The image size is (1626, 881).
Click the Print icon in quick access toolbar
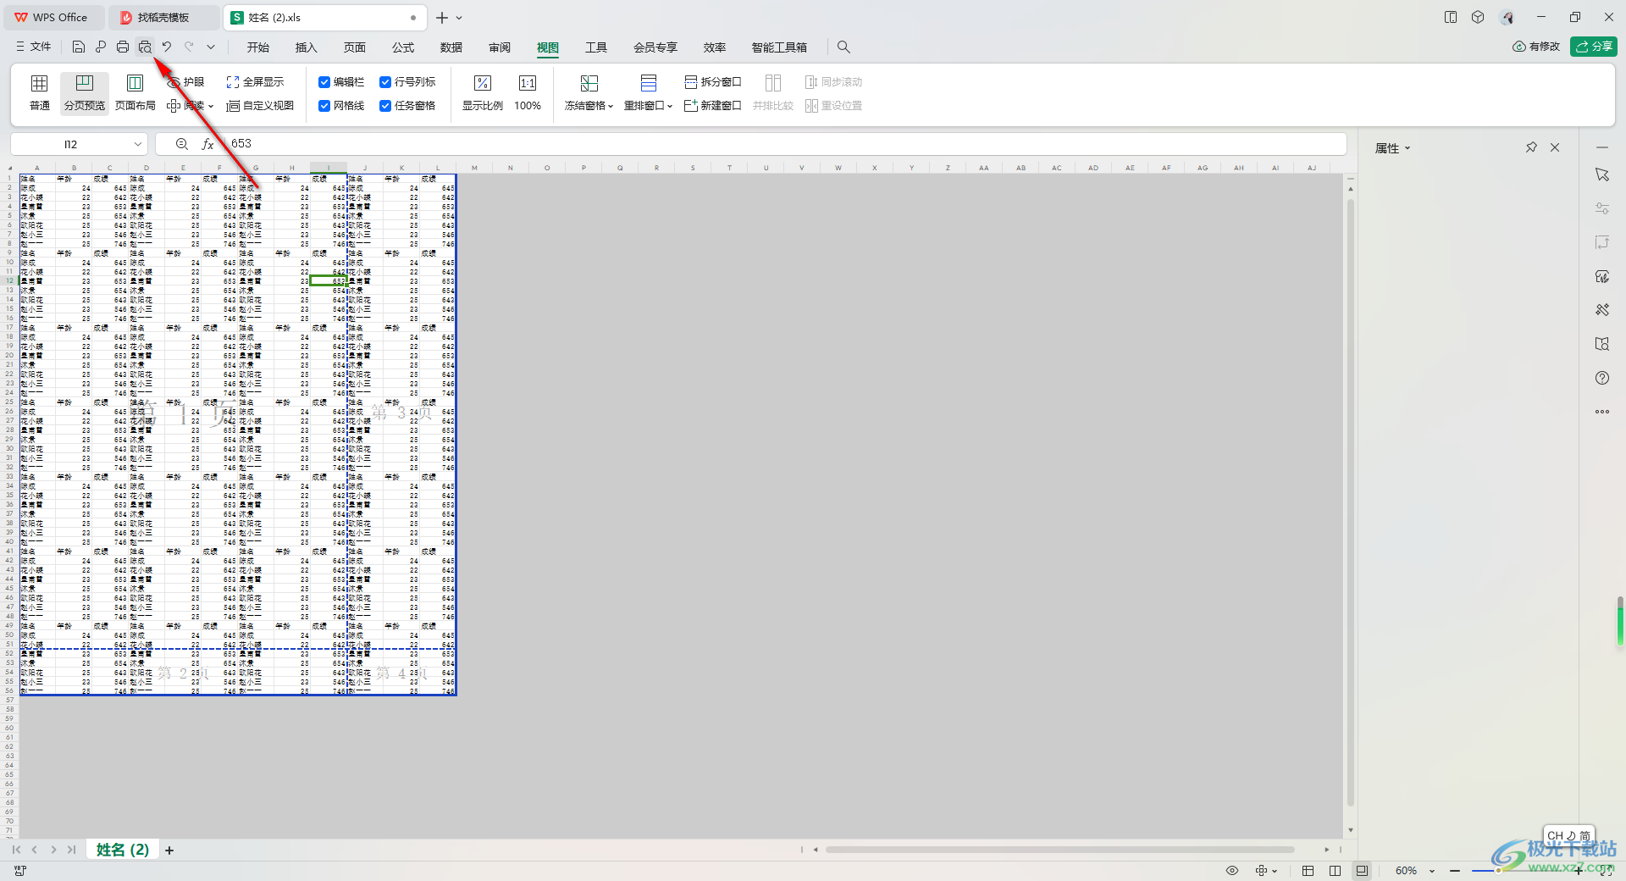point(123,47)
